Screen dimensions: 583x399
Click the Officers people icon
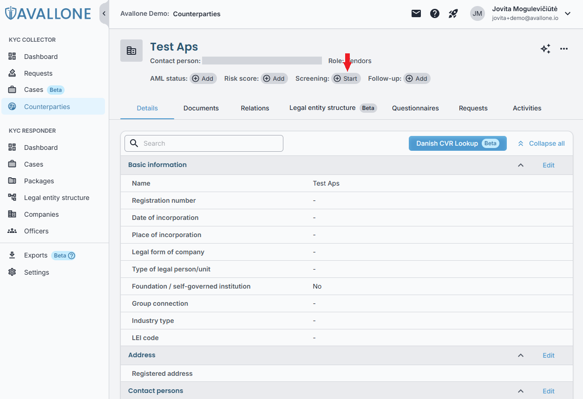click(x=13, y=231)
